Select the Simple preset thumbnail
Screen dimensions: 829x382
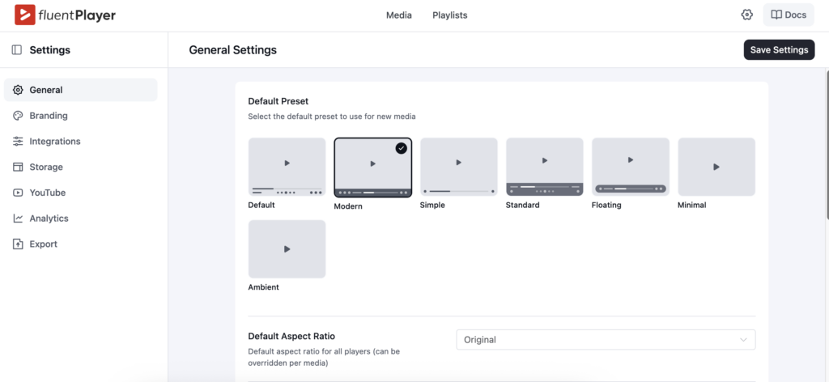pyautogui.click(x=459, y=167)
